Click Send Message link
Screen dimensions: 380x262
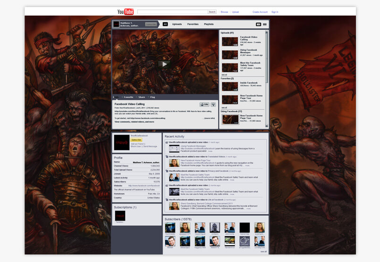pos(150,146)
